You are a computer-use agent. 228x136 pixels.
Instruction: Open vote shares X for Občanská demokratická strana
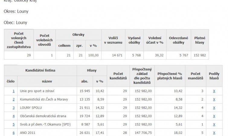214,116
